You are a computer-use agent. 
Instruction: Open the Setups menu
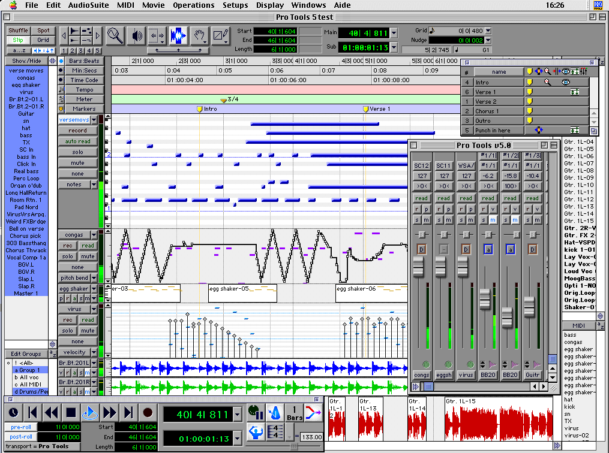[x=235, y=5]
